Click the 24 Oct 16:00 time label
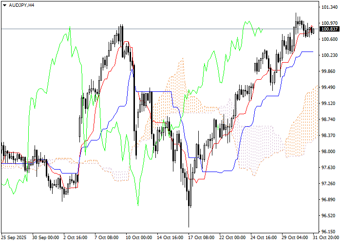341x243 pixels. 264,238
